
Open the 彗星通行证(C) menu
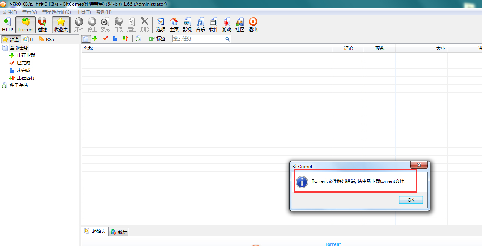pyautogui.click(x=57, y=12)
